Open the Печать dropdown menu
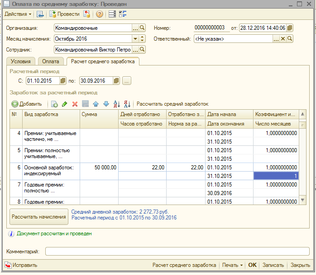The height and width of the screenshot is (275, 316). click(233, 266)
